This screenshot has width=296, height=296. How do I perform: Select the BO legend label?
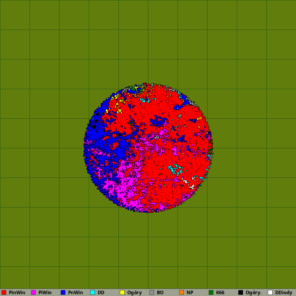[160, 292]
